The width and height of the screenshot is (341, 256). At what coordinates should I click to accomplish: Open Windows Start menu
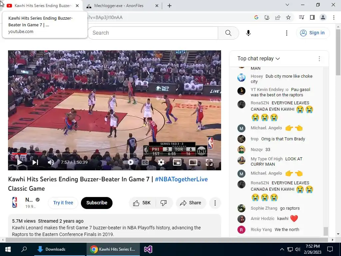(8, 249)
